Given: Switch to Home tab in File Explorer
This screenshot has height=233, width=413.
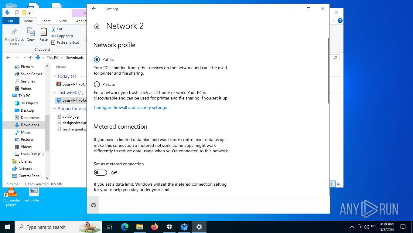Looking at the screenshot, I should [28, 21].
